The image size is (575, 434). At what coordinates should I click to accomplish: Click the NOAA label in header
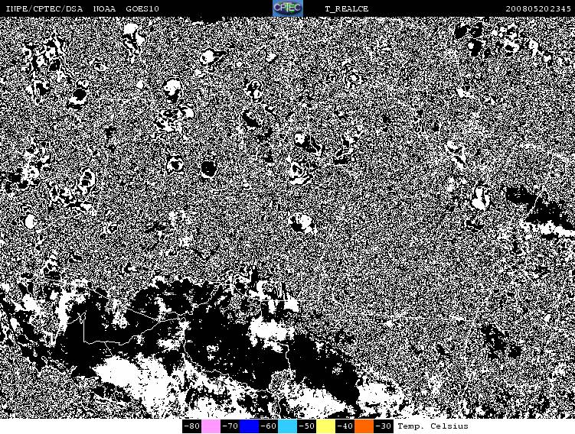click(105, 8)
